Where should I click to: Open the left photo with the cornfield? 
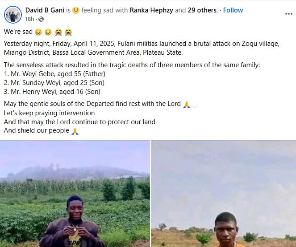tap(75, 194)
